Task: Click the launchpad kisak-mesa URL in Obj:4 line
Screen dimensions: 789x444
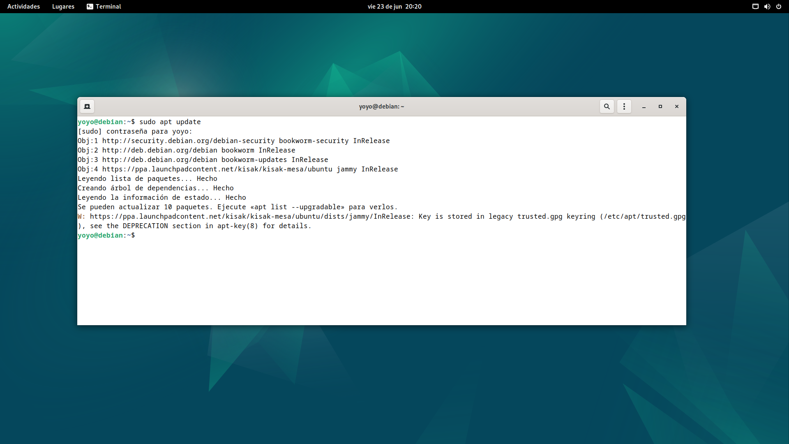Action: 217,169
